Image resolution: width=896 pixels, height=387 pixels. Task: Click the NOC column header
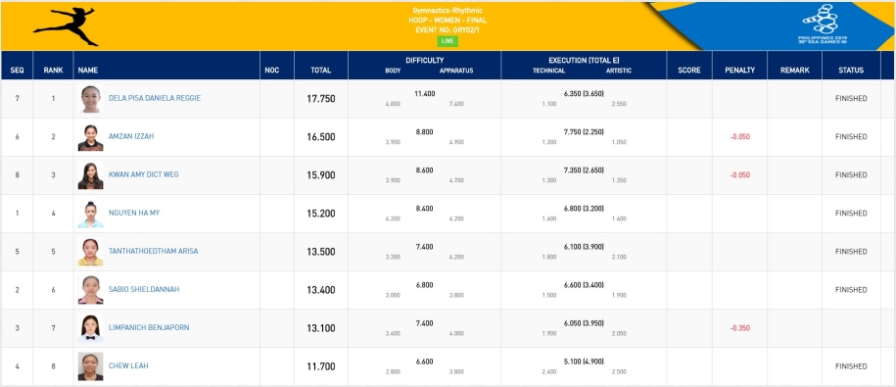pos(272,71)
